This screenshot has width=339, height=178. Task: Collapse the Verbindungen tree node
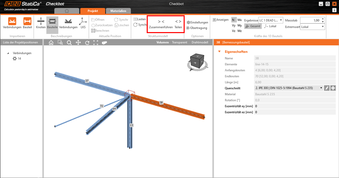(x=8, y=53)
